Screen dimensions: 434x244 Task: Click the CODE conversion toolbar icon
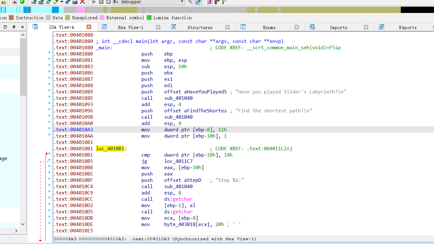point(34,2)
